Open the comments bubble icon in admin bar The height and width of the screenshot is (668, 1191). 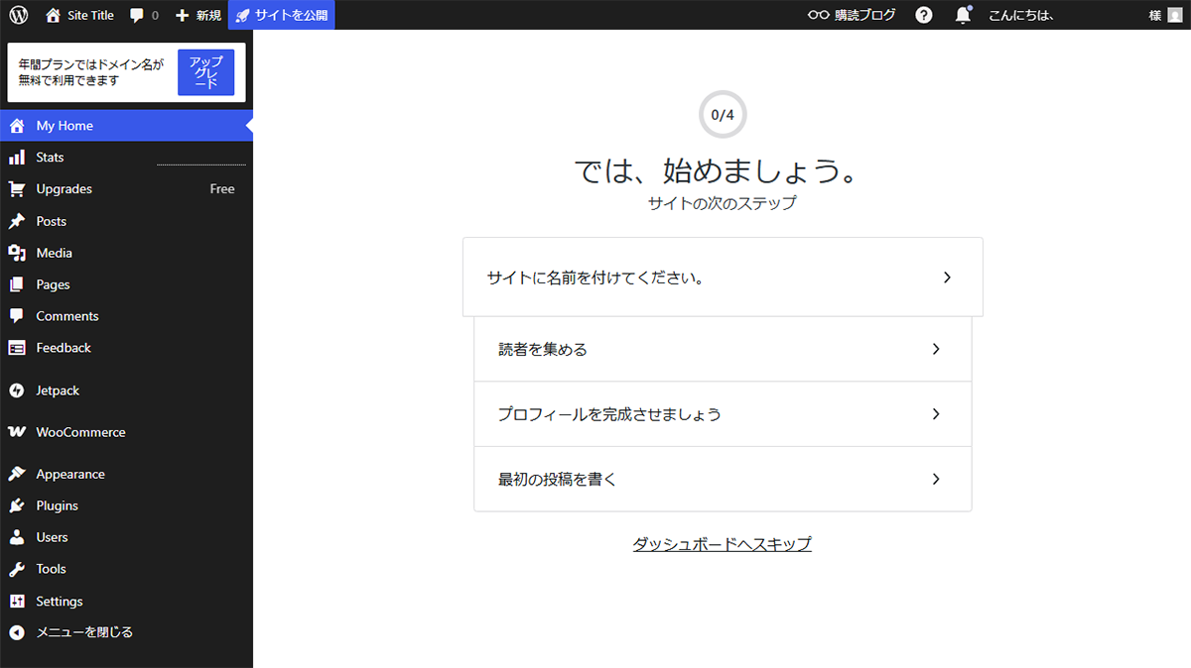click(x=137, y=16)
